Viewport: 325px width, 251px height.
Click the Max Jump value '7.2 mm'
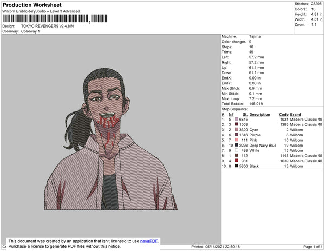(x=255, y=98)
